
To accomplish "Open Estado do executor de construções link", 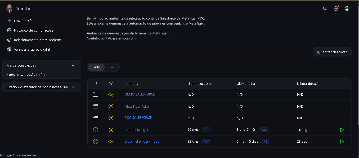I will coord(34,87).
